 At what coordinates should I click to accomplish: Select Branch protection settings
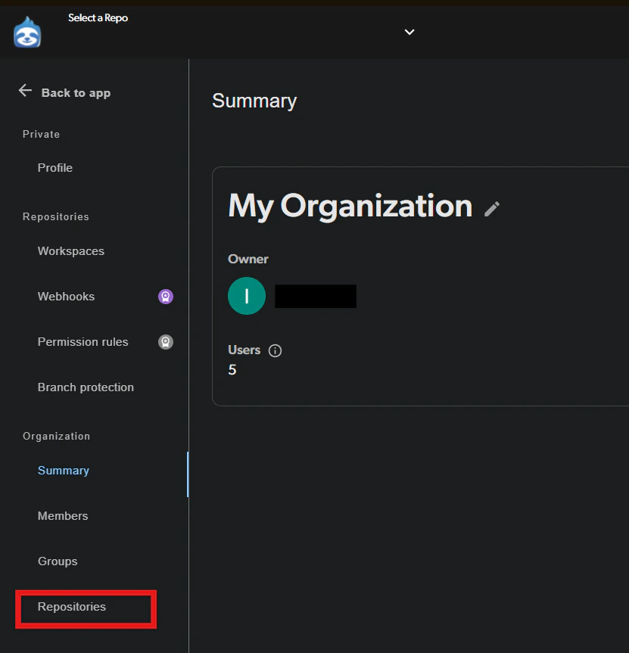(x=86, y=387)
